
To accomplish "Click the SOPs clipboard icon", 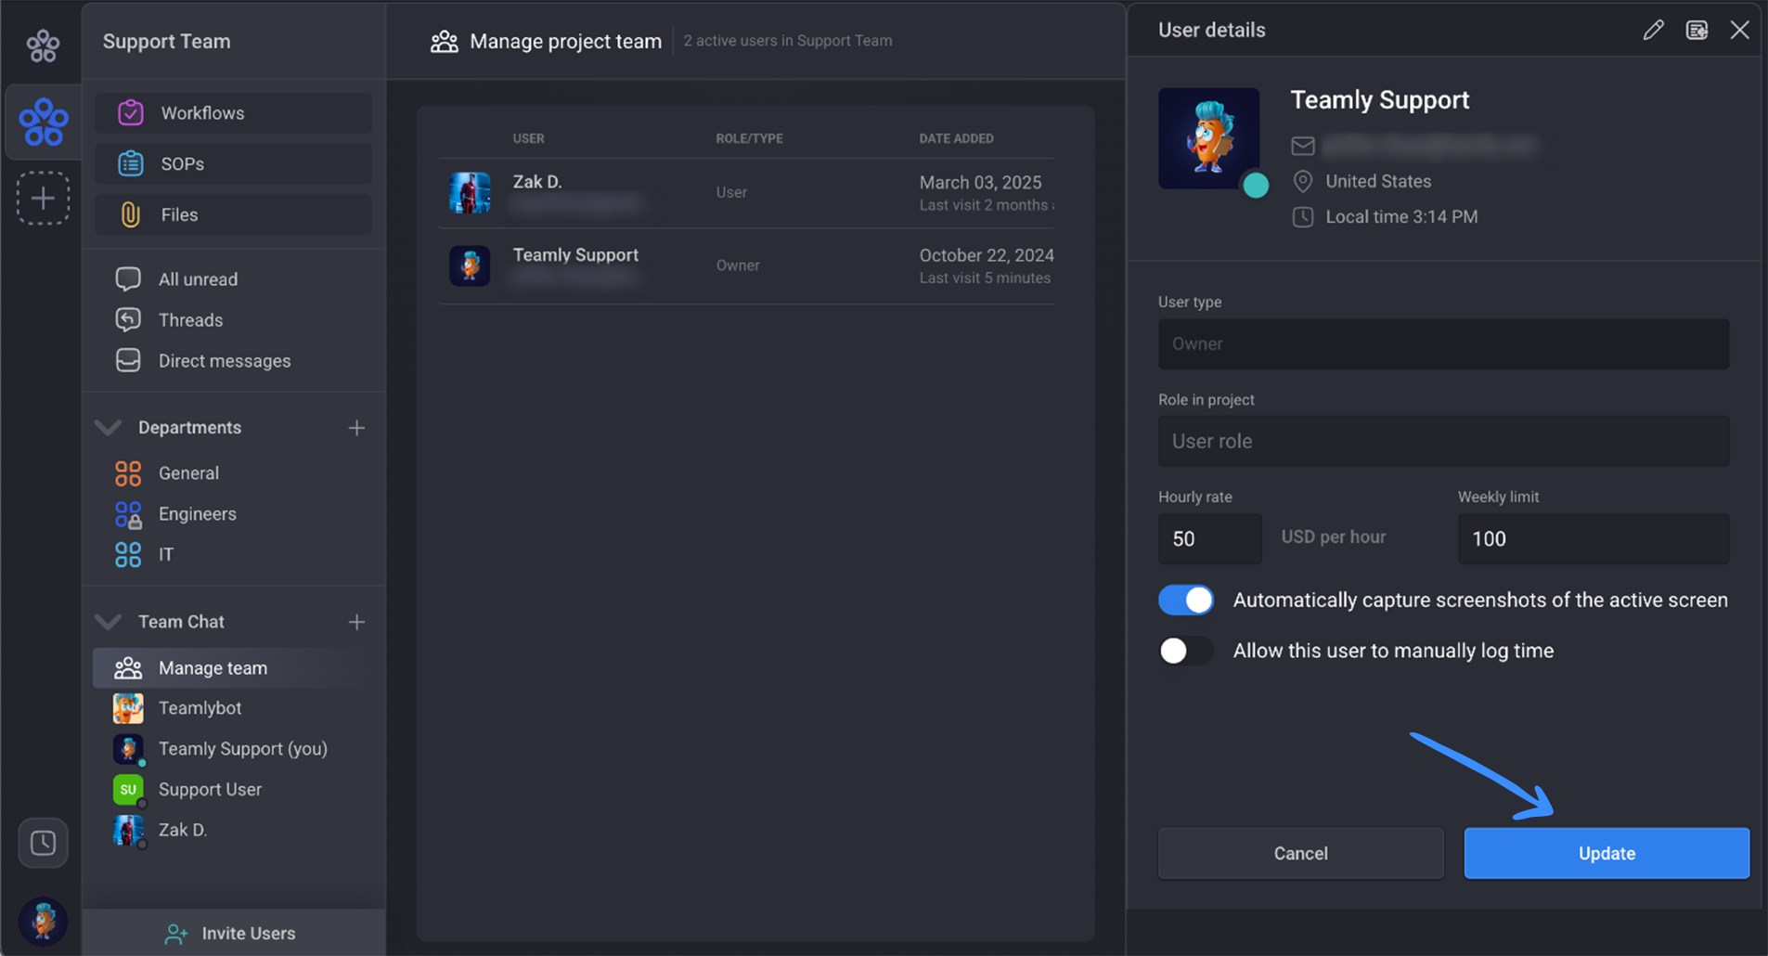I will click(x=131, y=163).
